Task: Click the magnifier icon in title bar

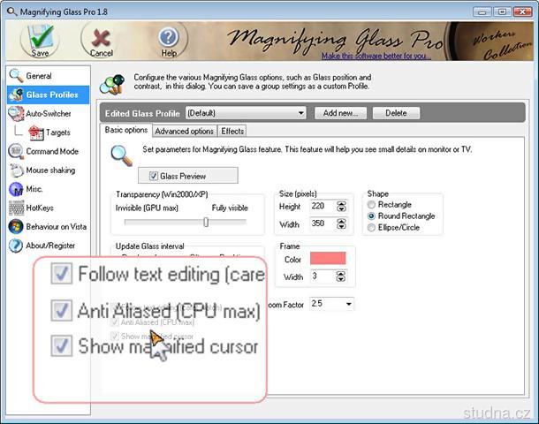Action: (11, 11)
